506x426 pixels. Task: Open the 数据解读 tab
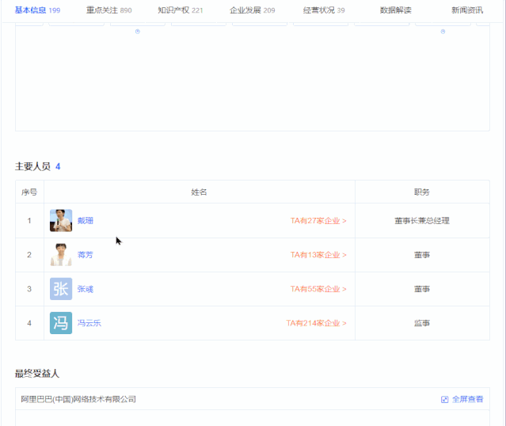tap(396, 10)
